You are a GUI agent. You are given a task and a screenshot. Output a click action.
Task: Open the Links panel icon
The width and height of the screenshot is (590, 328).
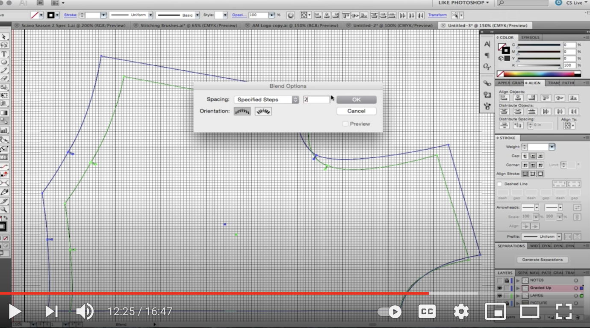tap(487, 83)
